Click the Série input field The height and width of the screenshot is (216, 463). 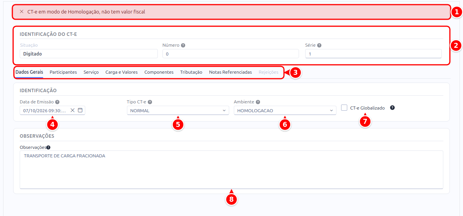373,54
